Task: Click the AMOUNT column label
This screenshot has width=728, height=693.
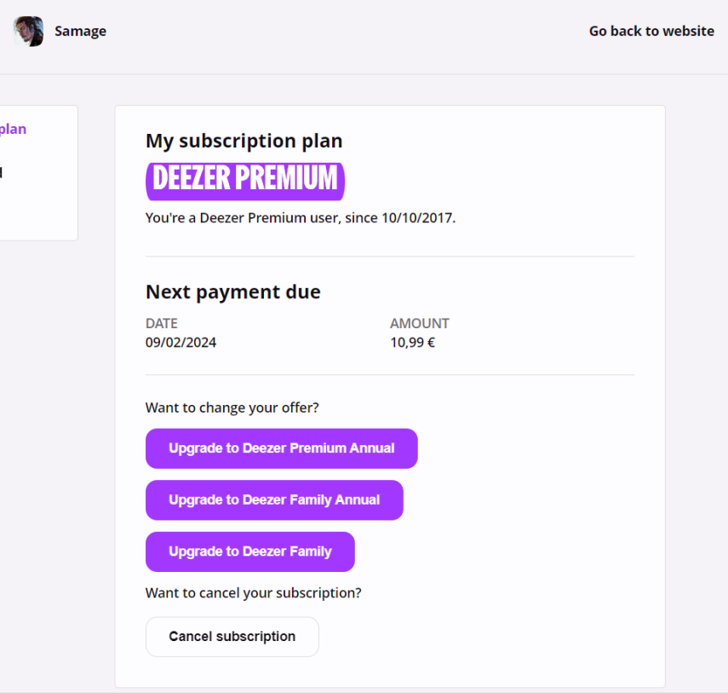Action: pos(419,324)
